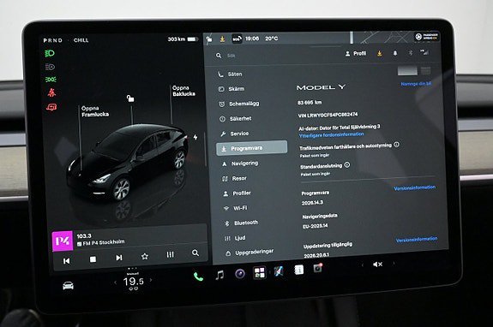Open the Profil driver profile dropdown
The height and width of the screenshot is (327, 493).
click(356, 54)
